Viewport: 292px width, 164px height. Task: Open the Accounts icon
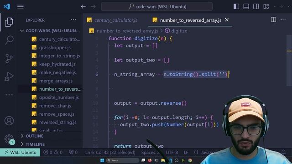tap(9, 121)
